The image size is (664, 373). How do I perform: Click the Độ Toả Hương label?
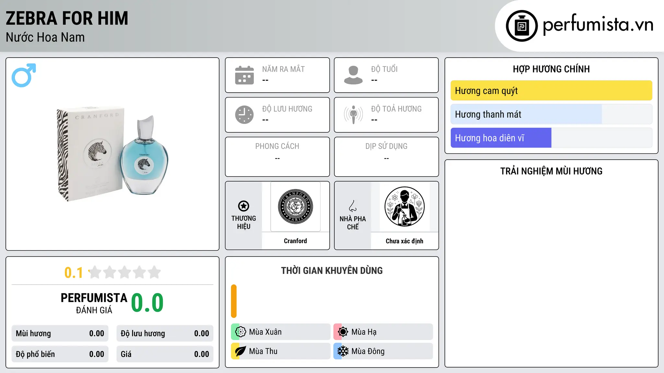pos(396,109)
